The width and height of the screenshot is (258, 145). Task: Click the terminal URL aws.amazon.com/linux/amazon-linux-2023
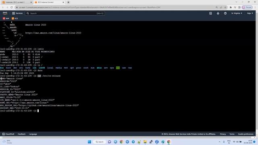(53, 33)
